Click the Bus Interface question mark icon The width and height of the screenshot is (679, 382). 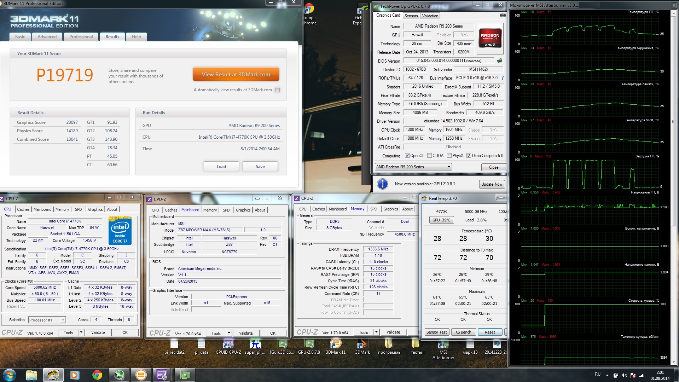tap(503, 78)
